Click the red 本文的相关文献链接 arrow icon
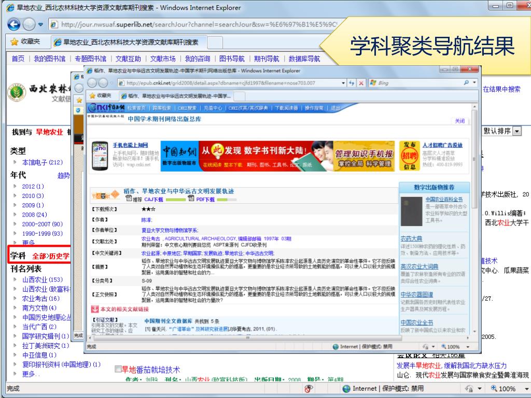531x398 pixels. (x=95, y=309)
